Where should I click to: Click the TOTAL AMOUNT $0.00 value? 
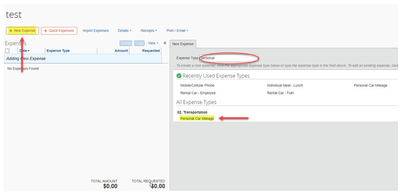110,186
